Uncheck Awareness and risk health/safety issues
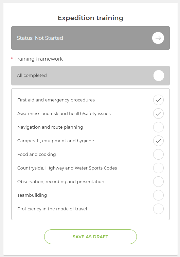Screen dimensions: 180x257 [x=158, y=114]
